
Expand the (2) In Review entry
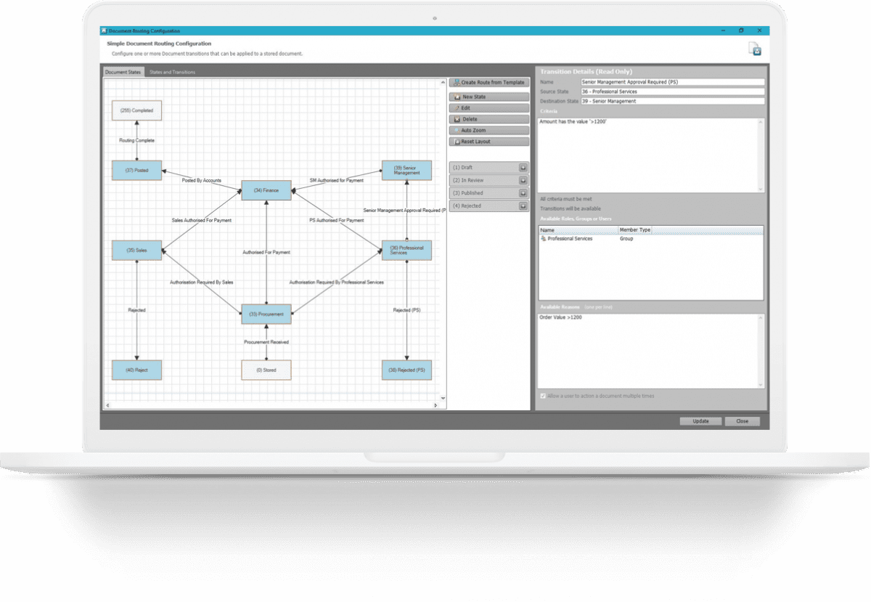[x=524, y=180]
